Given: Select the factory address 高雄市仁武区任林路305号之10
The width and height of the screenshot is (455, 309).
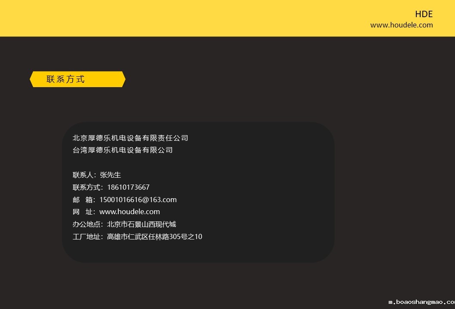Looking at the screenshot, I should (154, 237).
